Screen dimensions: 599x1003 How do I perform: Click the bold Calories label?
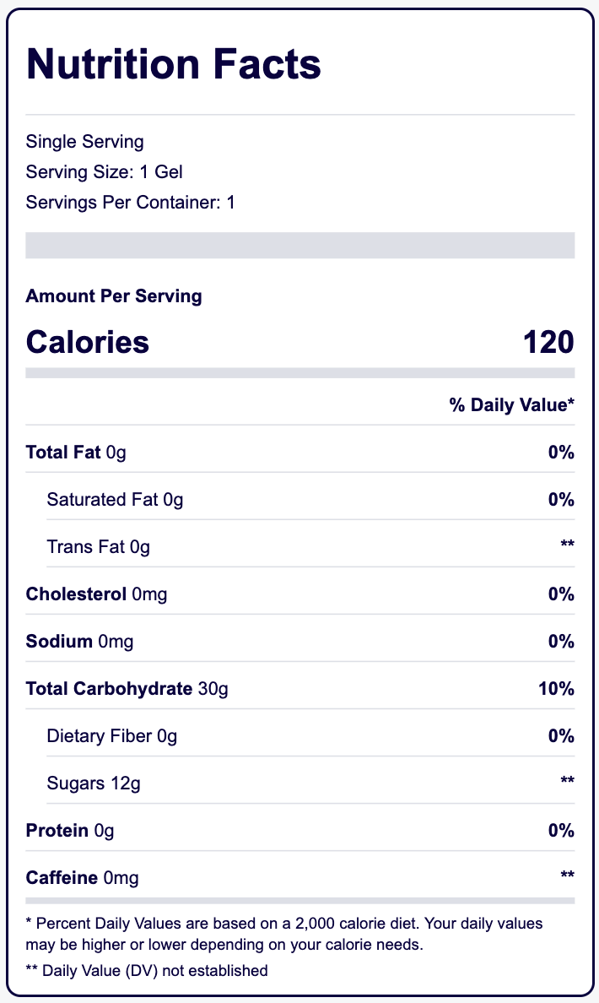[88, 342]
